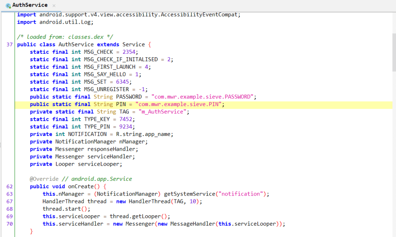Click the onCreate method name
Image resolution: width=396 pixels, height=237 pixels.
click(x=81, y=186)
